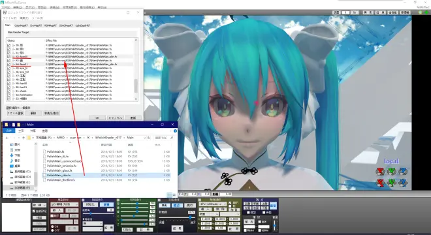This screenshot has width=431, height=235.
Task: Click the red X-axis move icon in viewport
Action: [x=381, y=183]
